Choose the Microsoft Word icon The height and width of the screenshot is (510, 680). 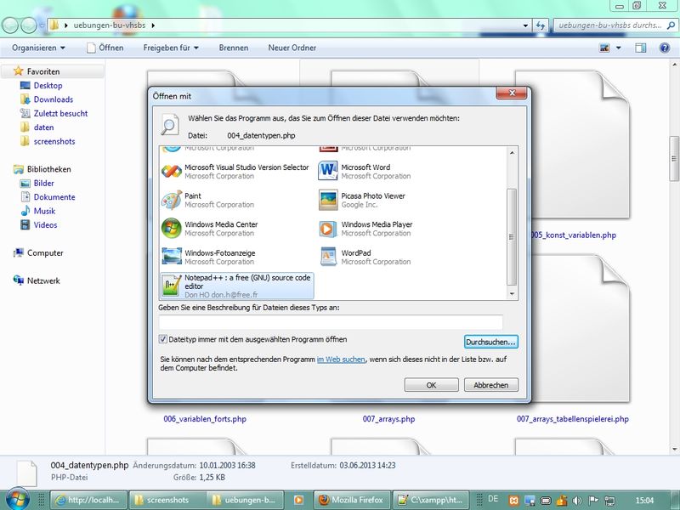point(328,172)
